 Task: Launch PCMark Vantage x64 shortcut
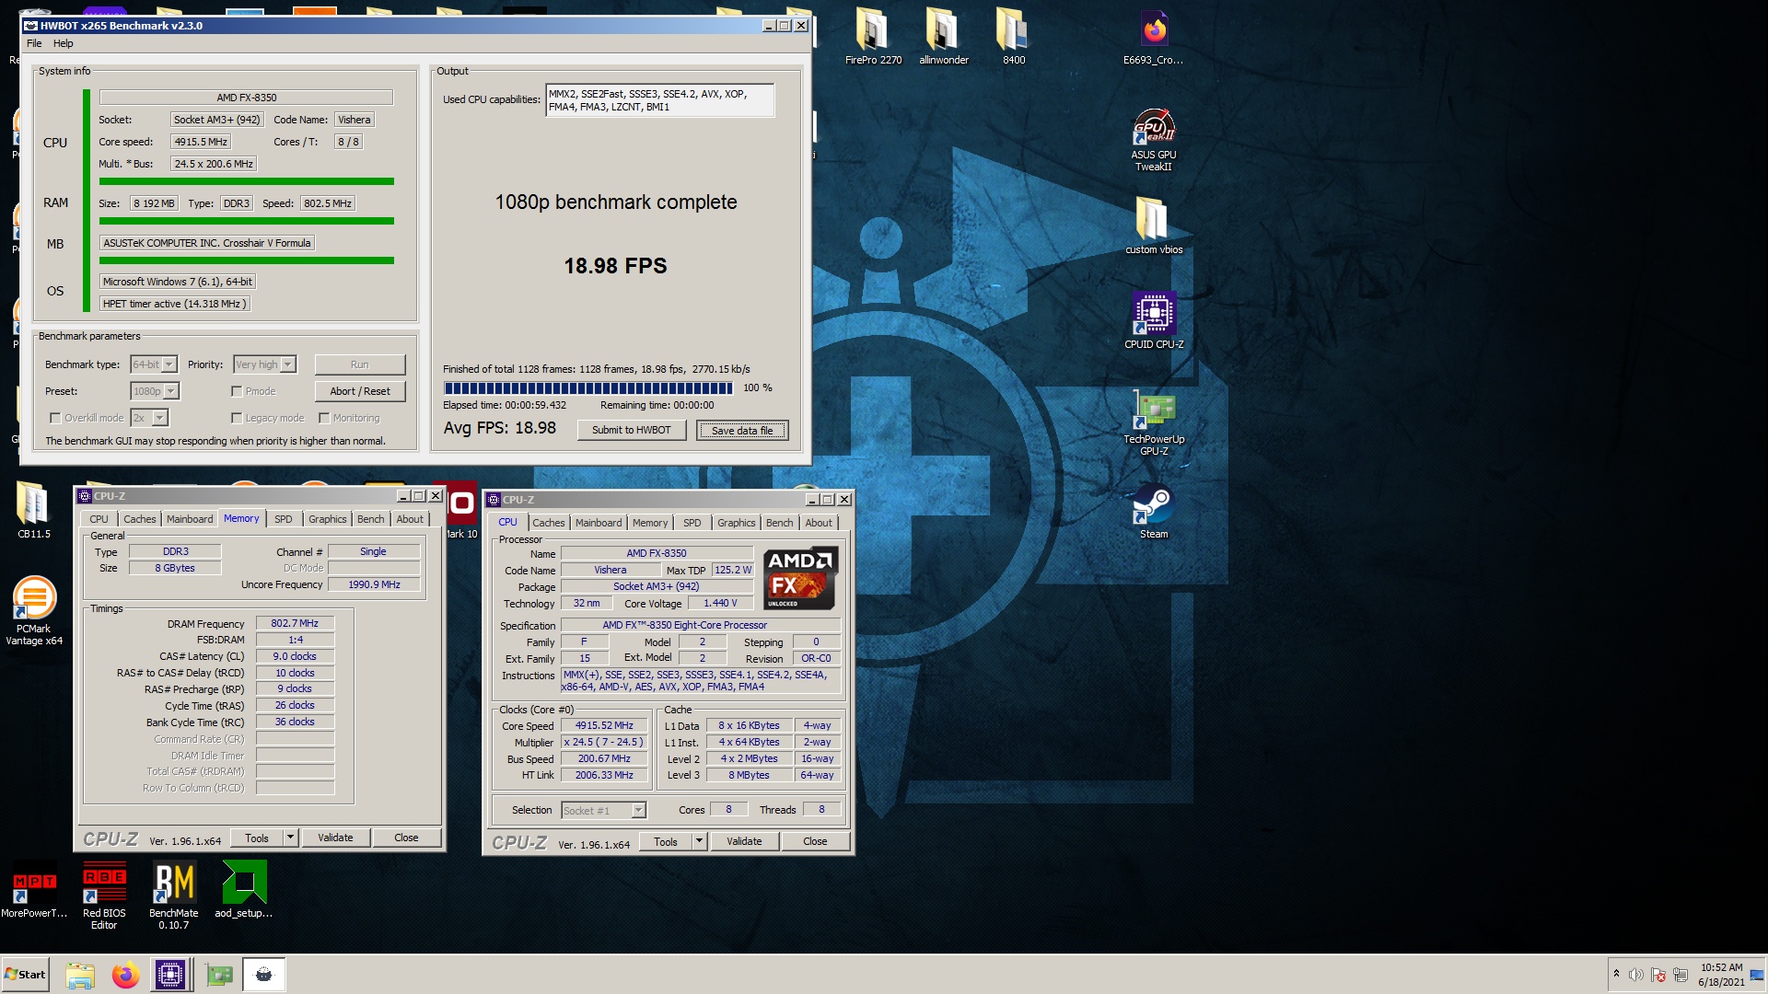(x=34, y=610)
